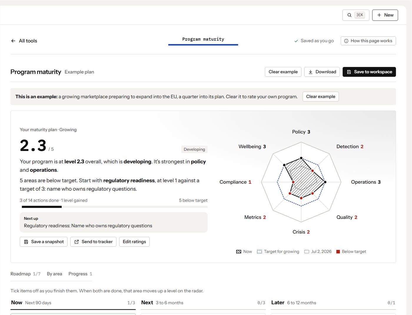Image resolution: width=412 pixels, height=315 pixels.
Task: Click the All tools link
Action: click(x=24, y=41)
